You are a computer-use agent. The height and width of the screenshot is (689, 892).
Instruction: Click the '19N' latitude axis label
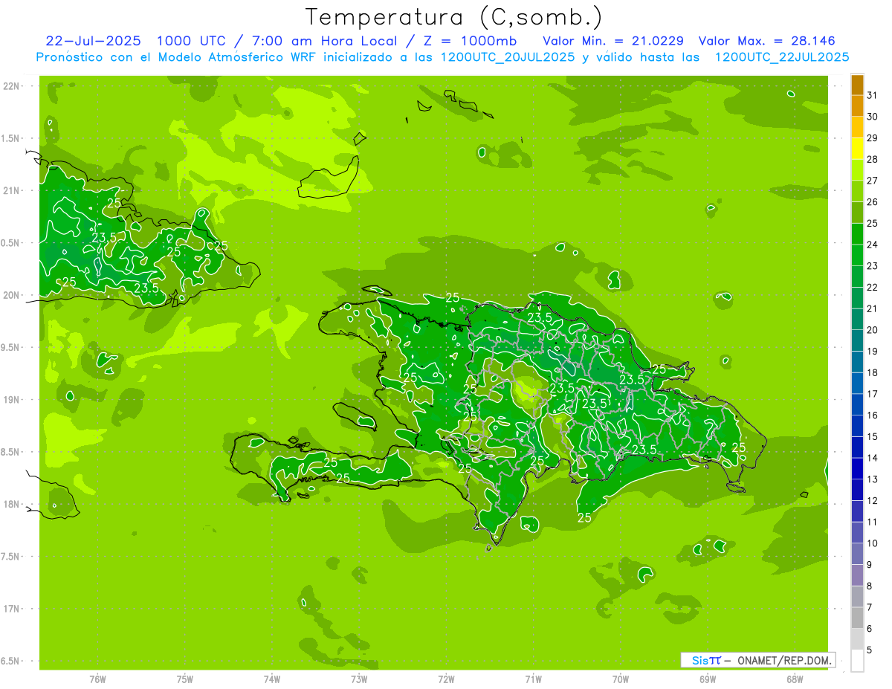13,399
